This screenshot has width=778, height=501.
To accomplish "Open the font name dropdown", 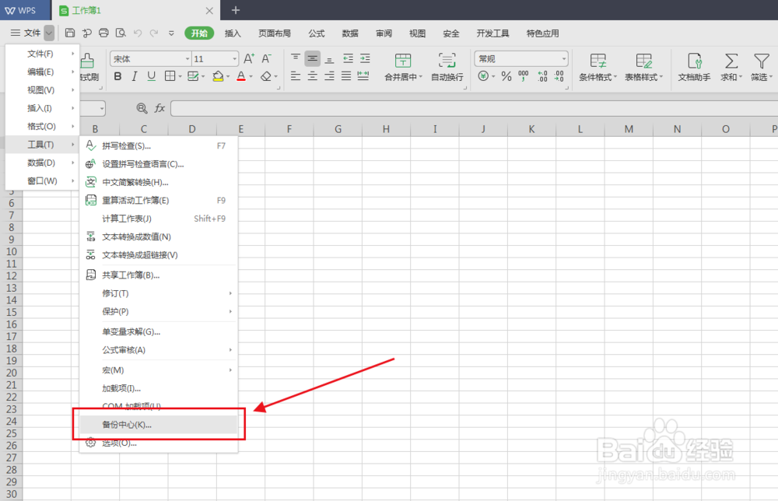I will (x=188, y=58).
